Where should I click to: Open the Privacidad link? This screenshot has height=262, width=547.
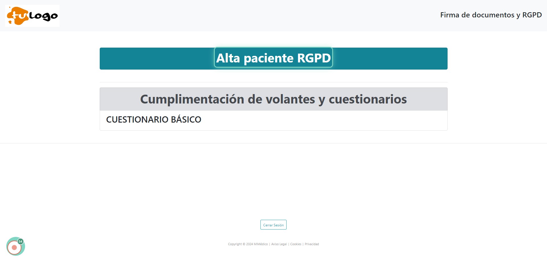312,244
